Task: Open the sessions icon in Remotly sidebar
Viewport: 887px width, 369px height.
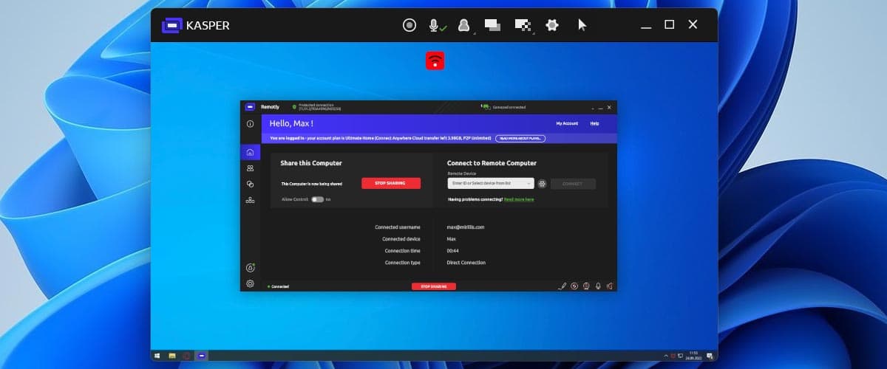Action: tap(250, 184)
